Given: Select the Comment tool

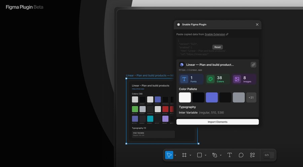Looking at the screenshot, I should [241, 155].
